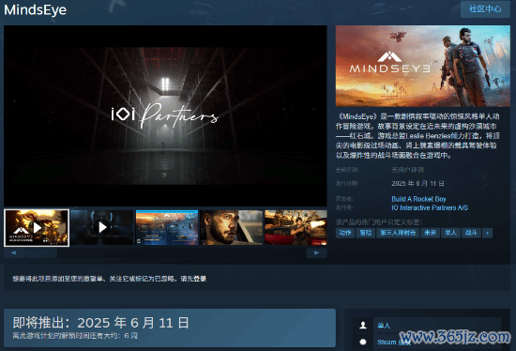Click the thumbnail strip scrollbar handle
This screenshot has width=516, height=351.
coord(41,252)
